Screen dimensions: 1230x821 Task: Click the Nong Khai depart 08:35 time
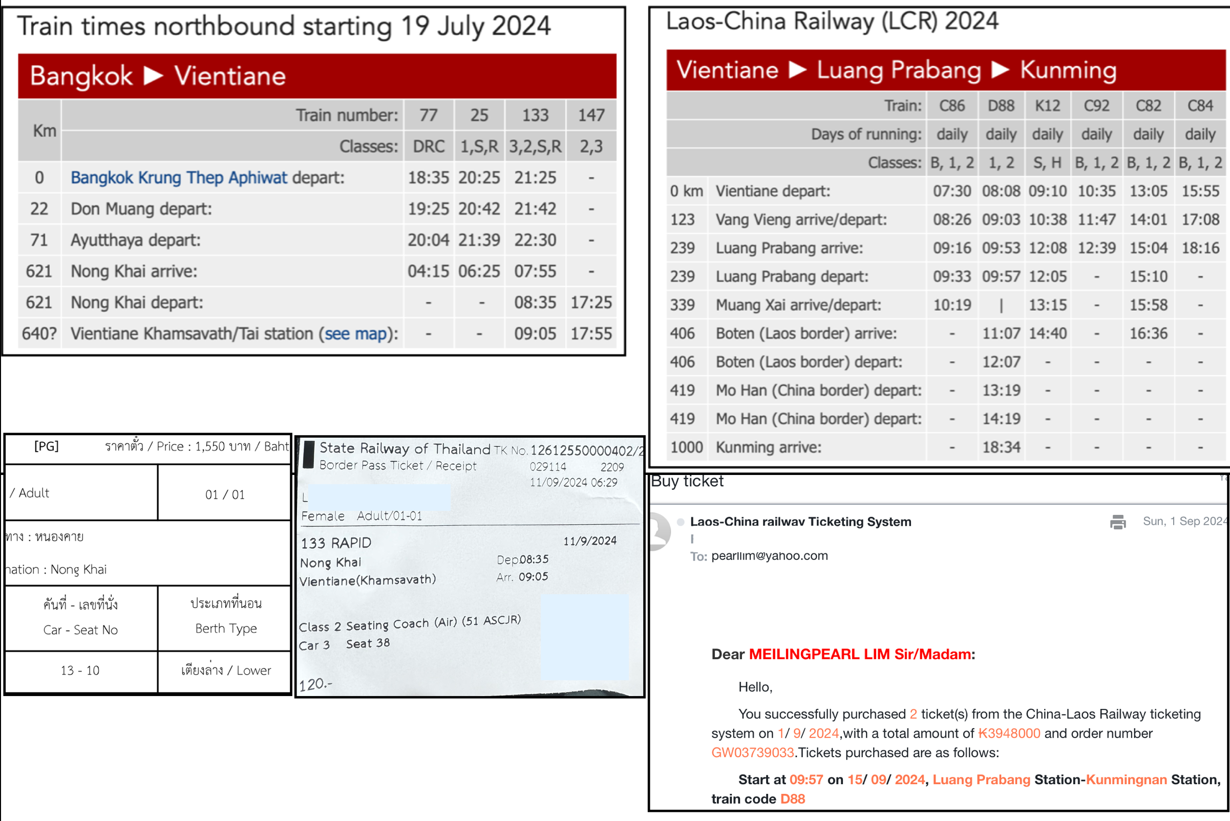[535, 303]
